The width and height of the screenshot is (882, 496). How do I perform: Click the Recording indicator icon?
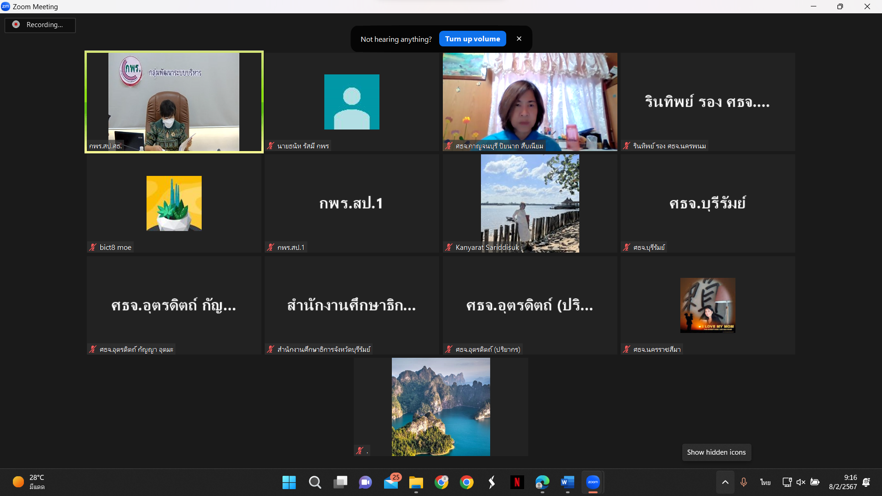click(16, 24)
